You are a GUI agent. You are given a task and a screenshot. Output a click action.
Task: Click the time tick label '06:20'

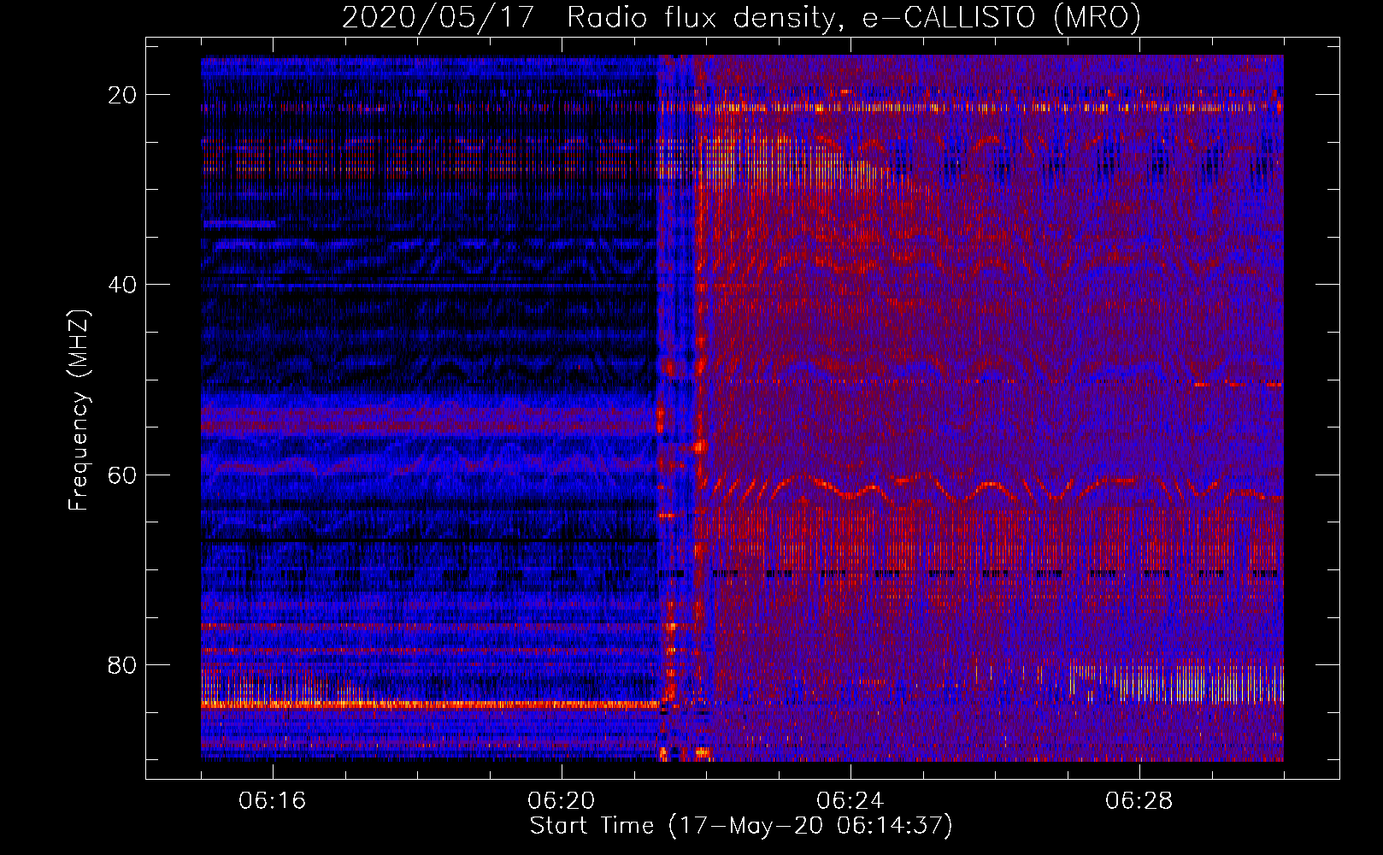(x=562, y=801)
